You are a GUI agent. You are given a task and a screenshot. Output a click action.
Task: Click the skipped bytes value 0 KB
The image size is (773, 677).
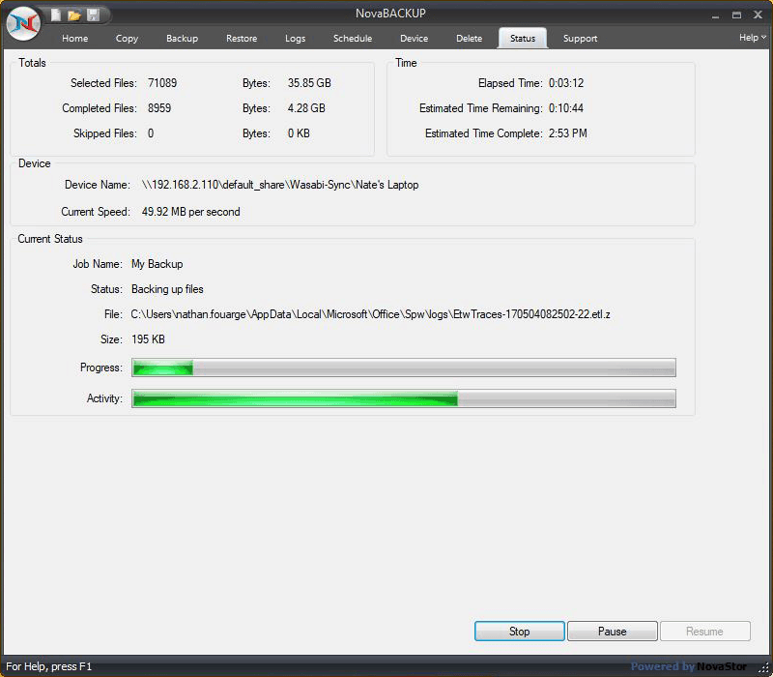coord(299,133)
